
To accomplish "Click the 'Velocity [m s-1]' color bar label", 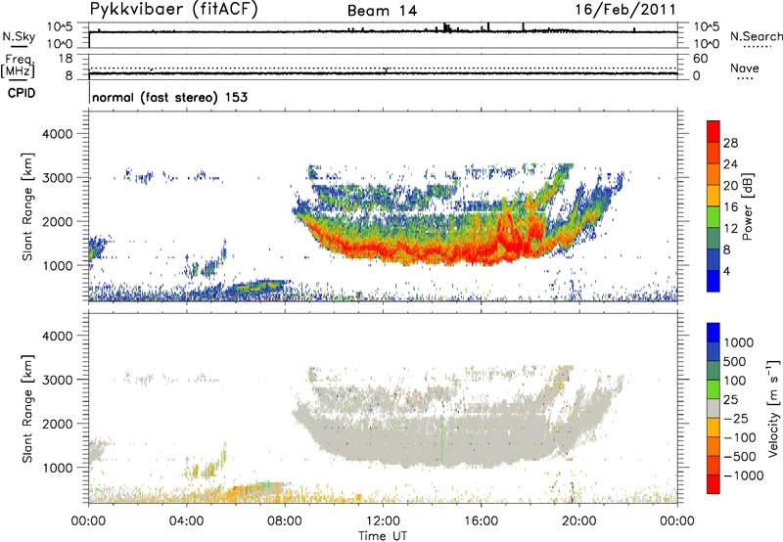I will click(x=773, y=409).
